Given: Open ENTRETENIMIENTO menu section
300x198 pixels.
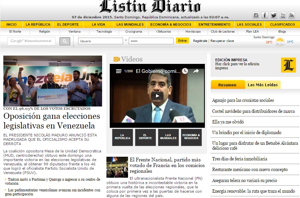Looking at the screenshot, I should [x=215, y=25].
